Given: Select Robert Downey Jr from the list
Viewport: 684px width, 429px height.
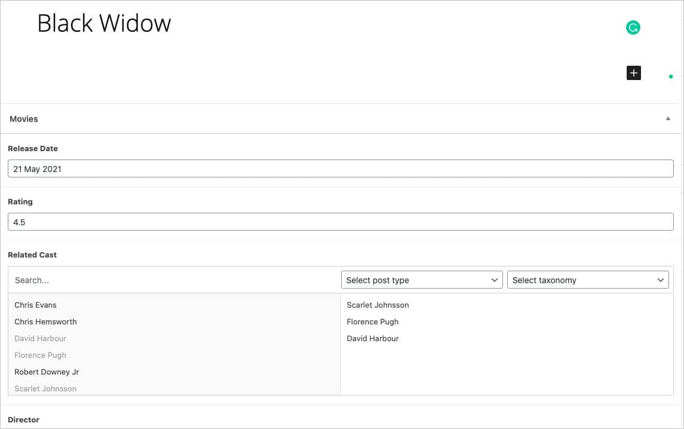Looking at the screenshot, I should pyautogui.click(x=47, y=372).
